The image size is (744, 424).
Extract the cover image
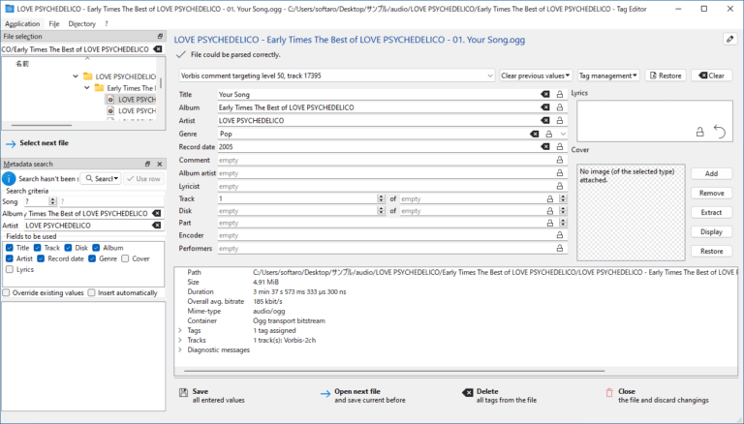coord(711,212)
